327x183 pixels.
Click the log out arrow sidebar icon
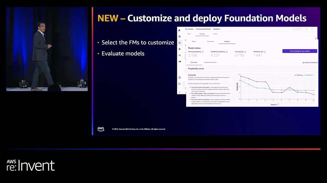click(x=179, y=84)
